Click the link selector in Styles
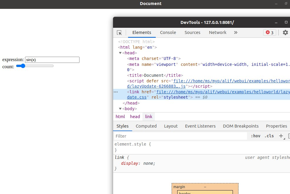The image size is (290, 194). pyautogui.click(x=119, y=157)
